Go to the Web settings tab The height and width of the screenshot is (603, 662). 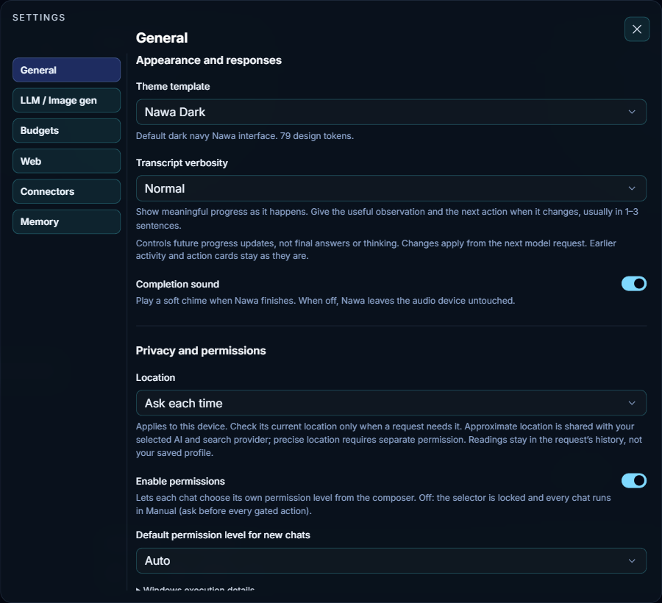[67, 161]
